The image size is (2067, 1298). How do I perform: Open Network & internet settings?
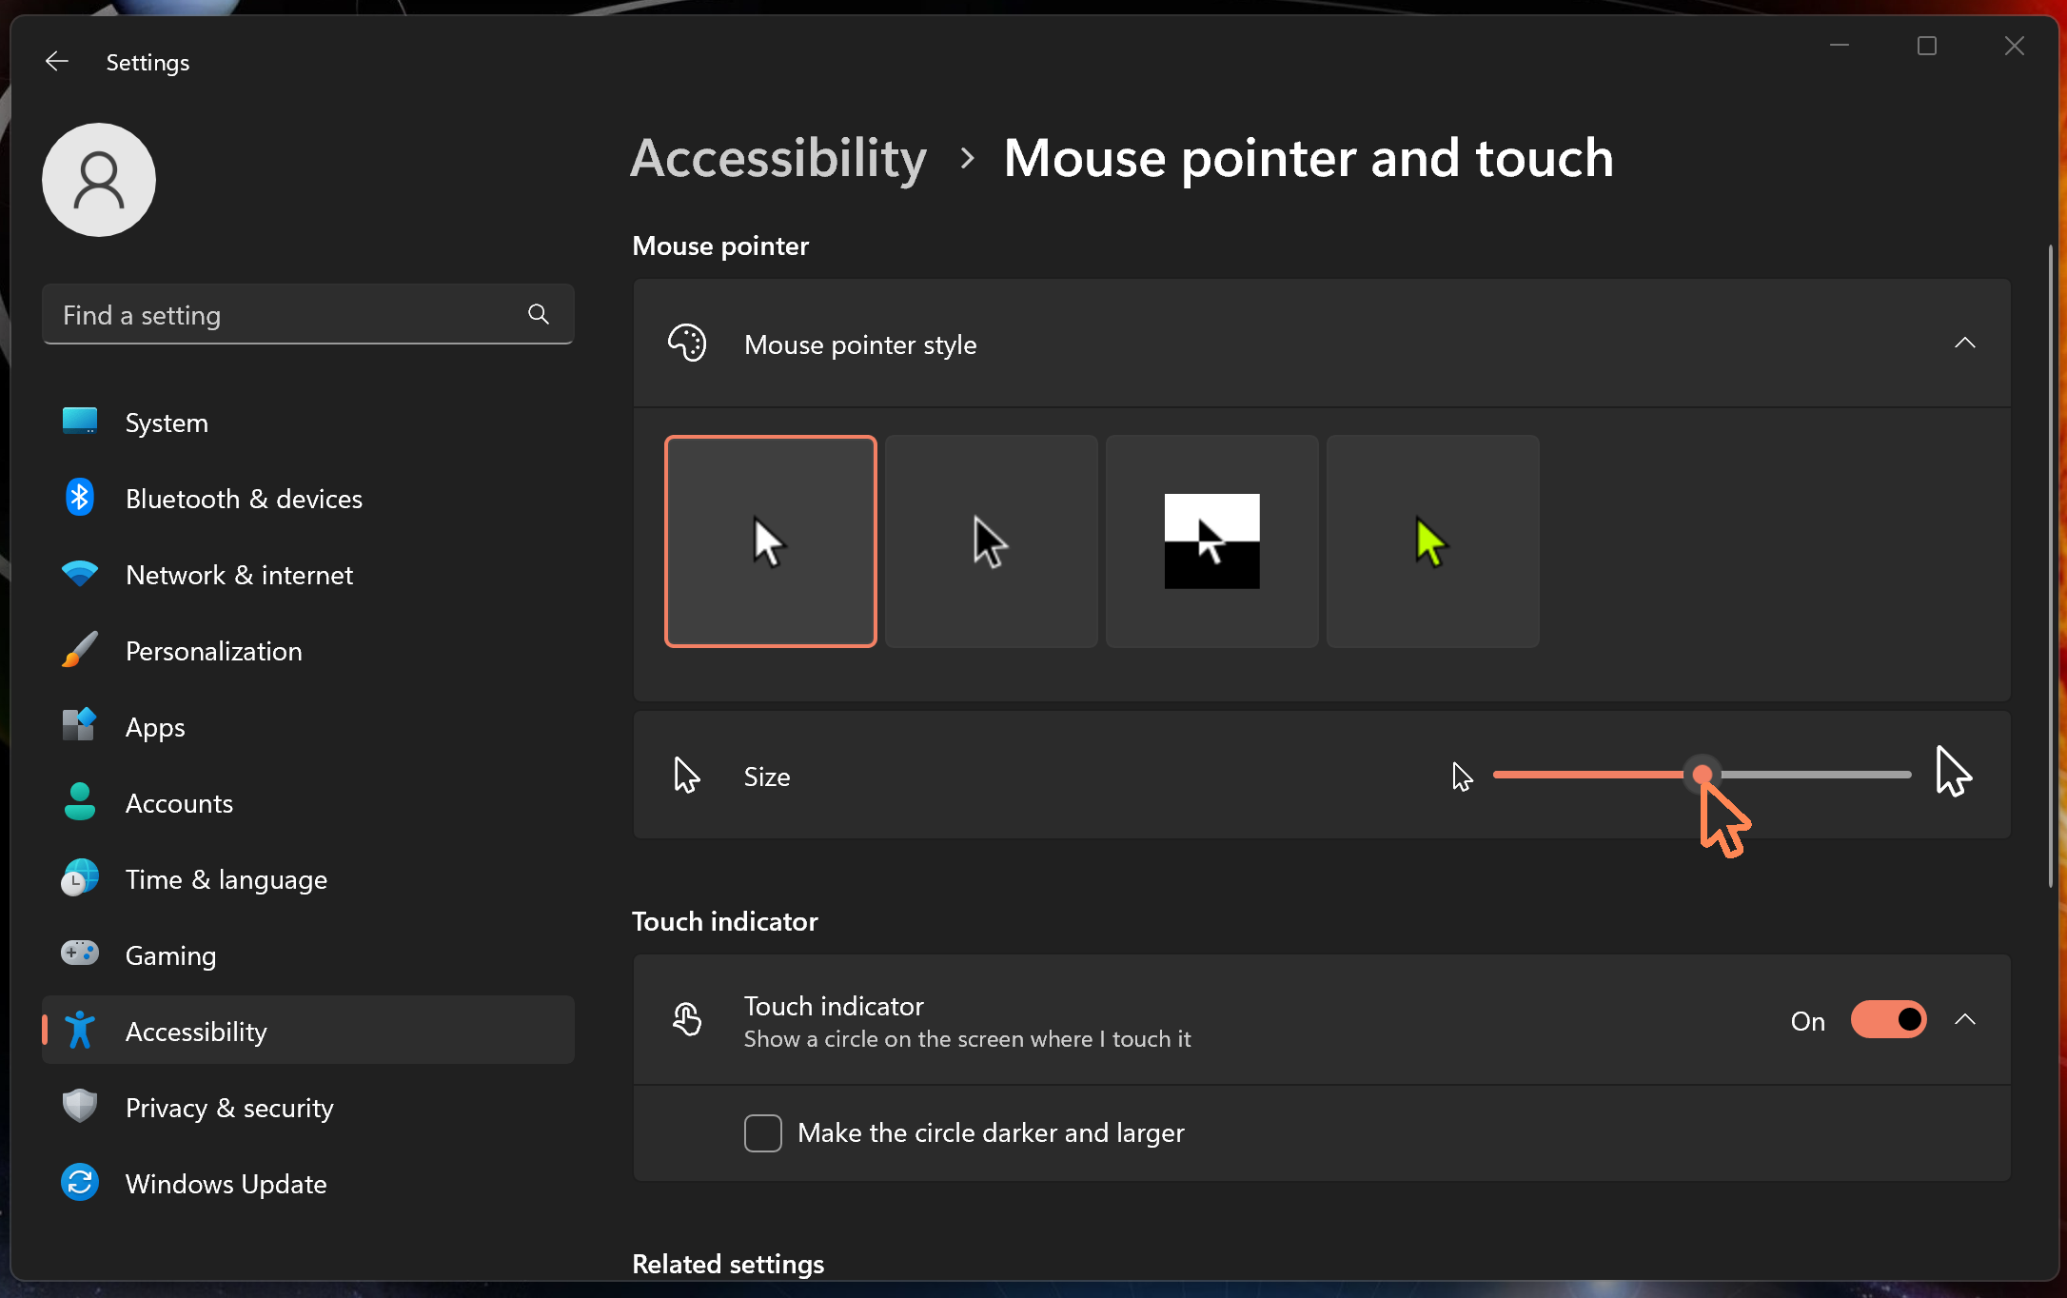(x=238, y=574)
